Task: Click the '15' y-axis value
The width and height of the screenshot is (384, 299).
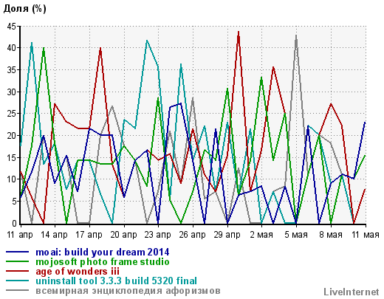Action: (x=12, y=157)
